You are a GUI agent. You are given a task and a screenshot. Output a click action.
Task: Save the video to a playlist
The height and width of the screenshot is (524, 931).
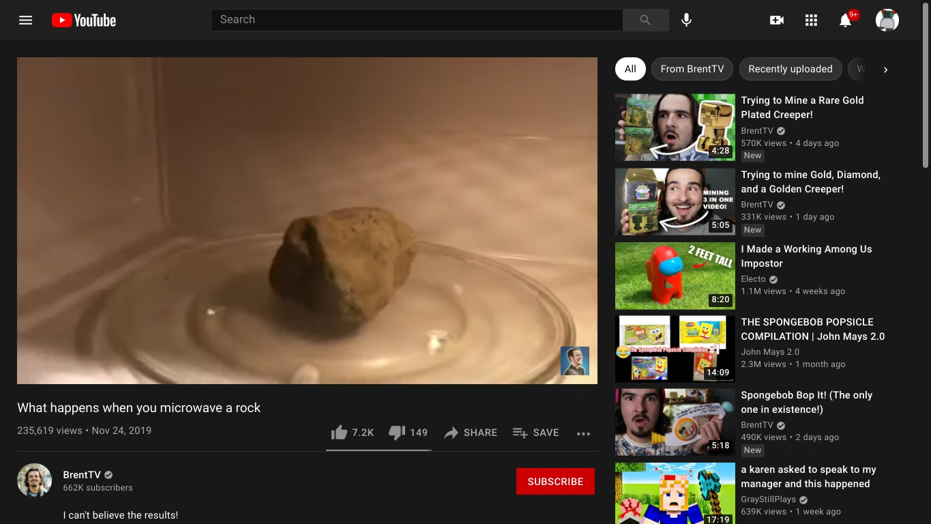(536, 433)
